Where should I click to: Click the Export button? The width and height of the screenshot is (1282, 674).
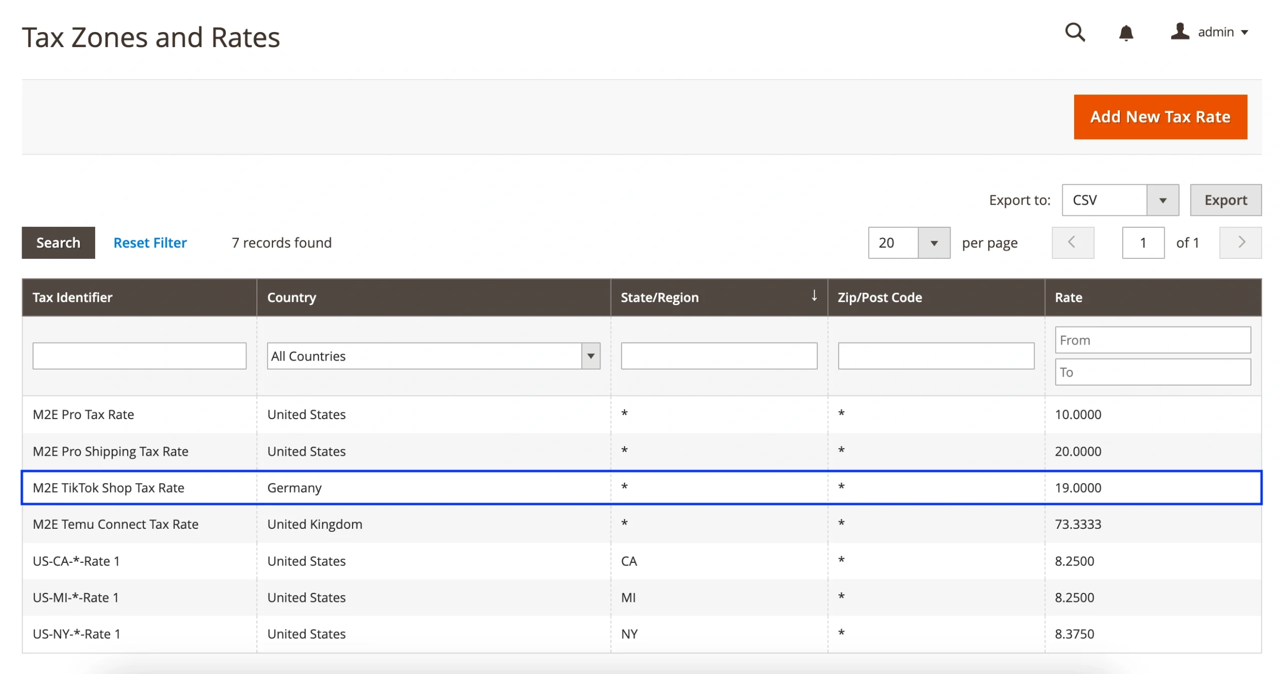[1225, 200]
